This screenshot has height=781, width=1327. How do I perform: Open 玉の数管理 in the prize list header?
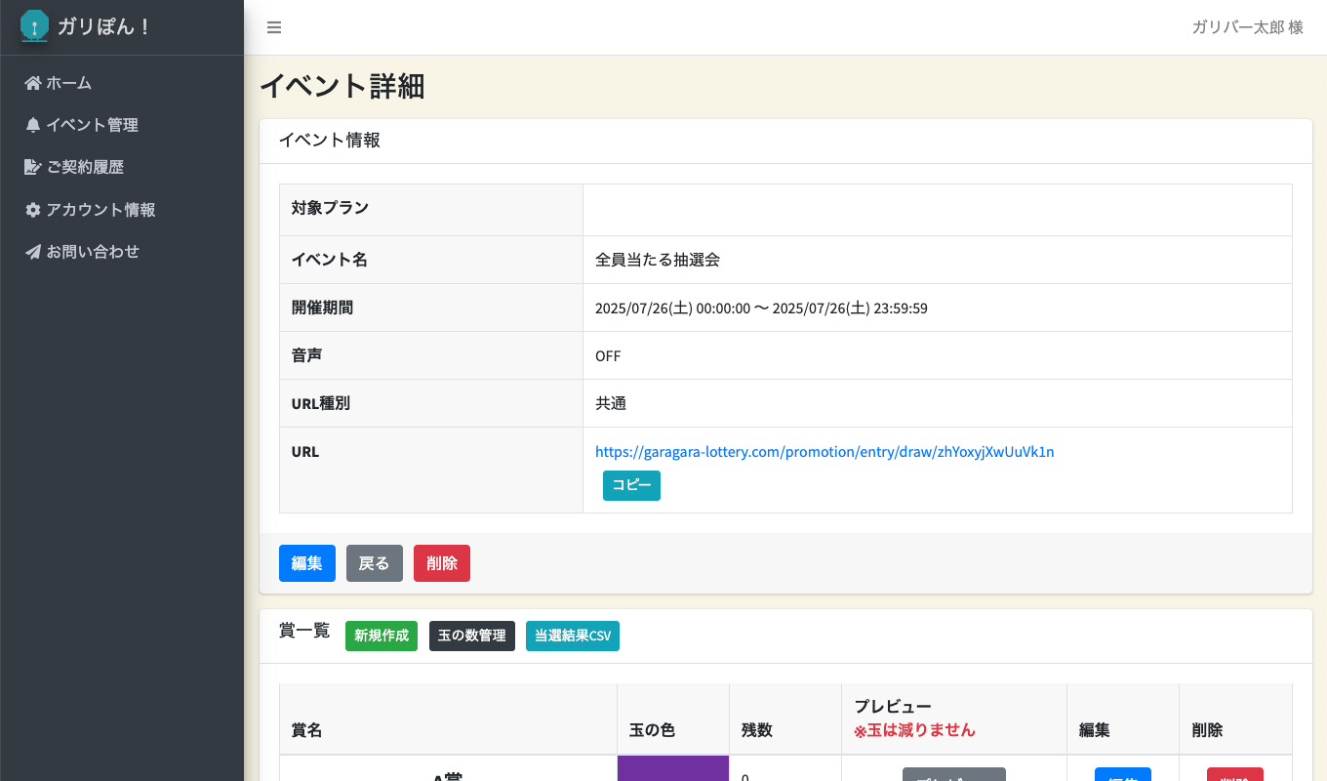coord(471,636)
